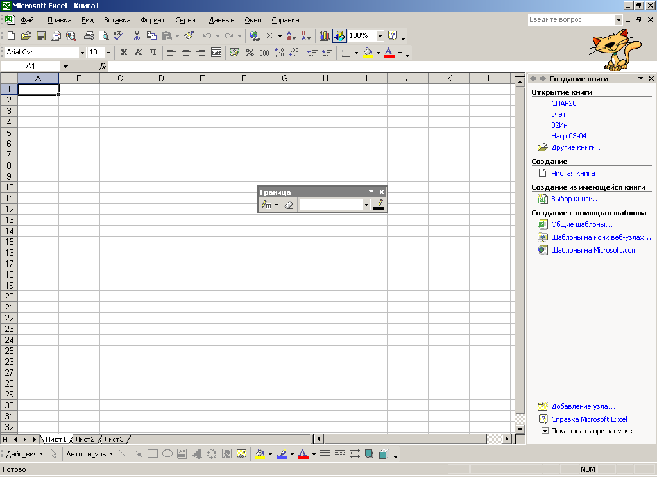This screenshot has height=477, width=657.
Task: Open the font size dropdown
Action: (x=108, y=53)
